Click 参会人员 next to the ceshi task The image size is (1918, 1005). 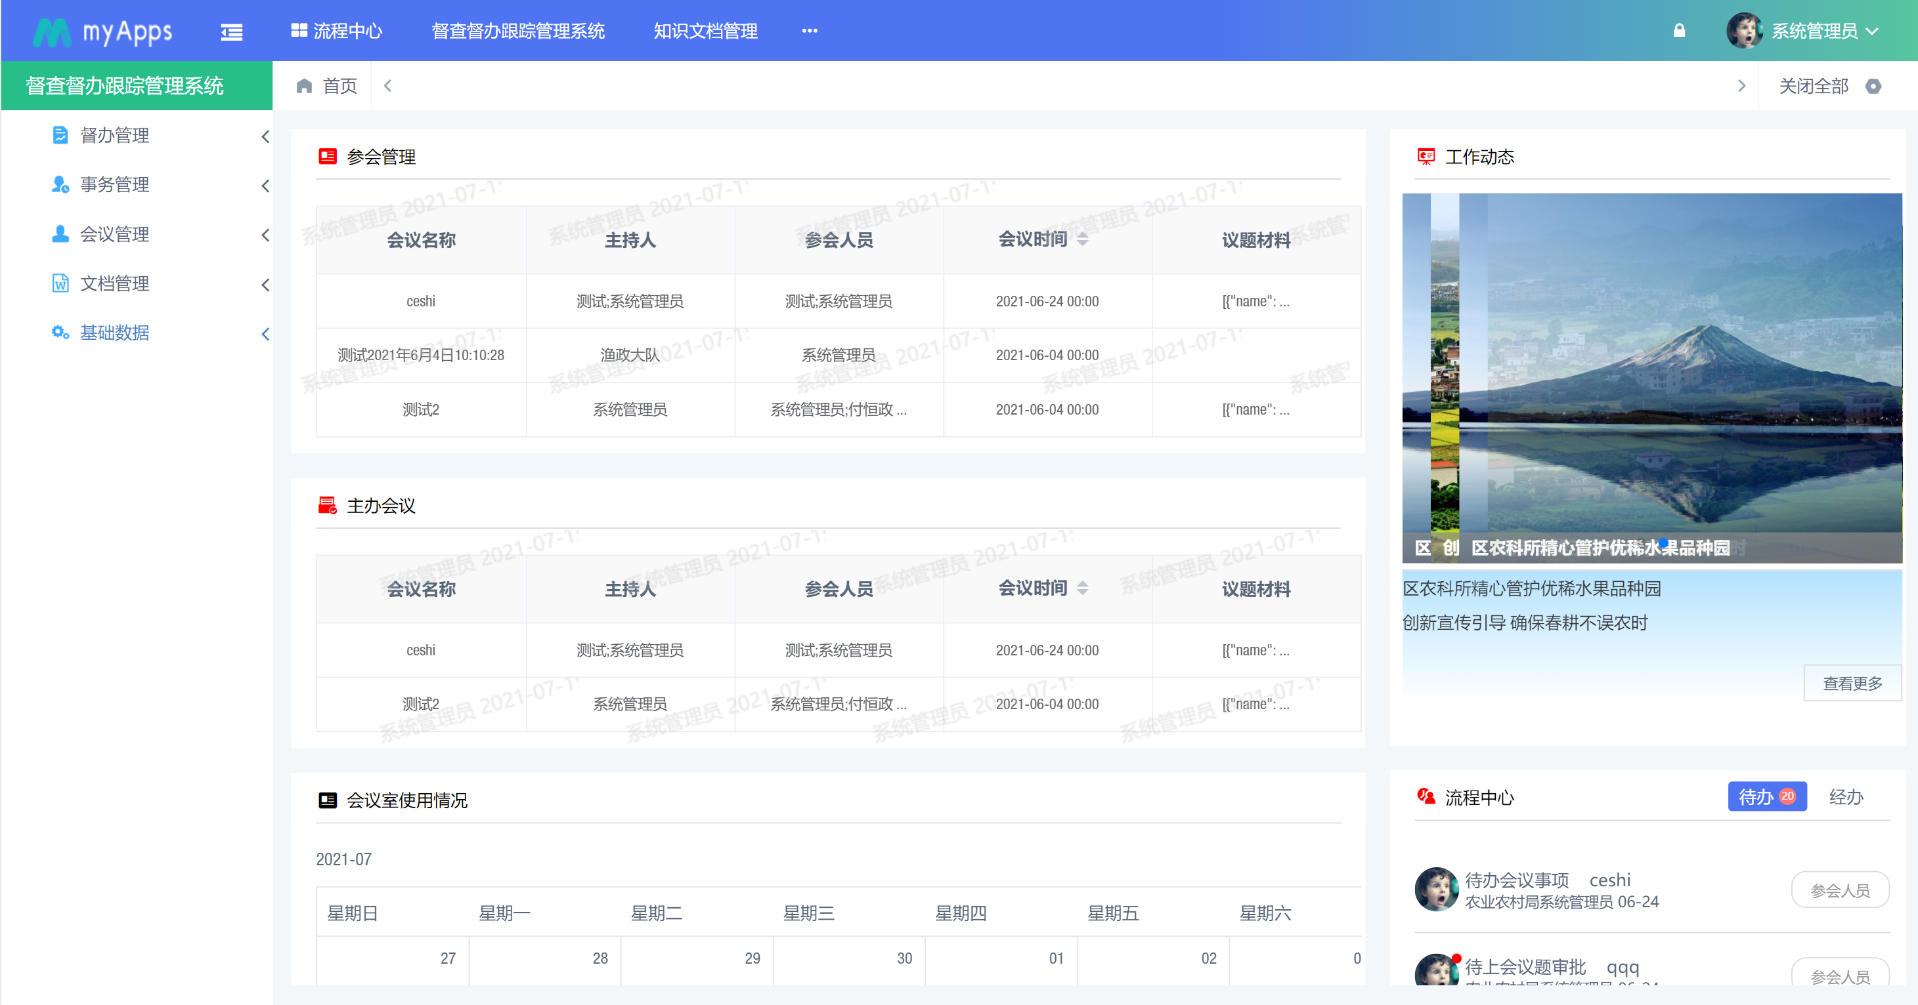pyautogui.click(x=1839, y=889)
